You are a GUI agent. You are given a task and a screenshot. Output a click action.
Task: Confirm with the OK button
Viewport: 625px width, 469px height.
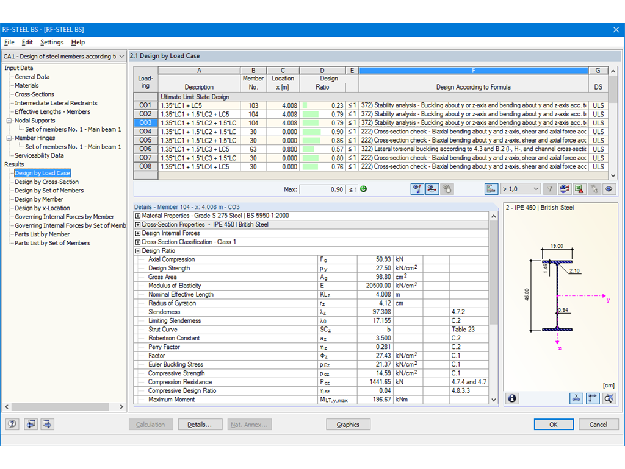tap(554, 425)
